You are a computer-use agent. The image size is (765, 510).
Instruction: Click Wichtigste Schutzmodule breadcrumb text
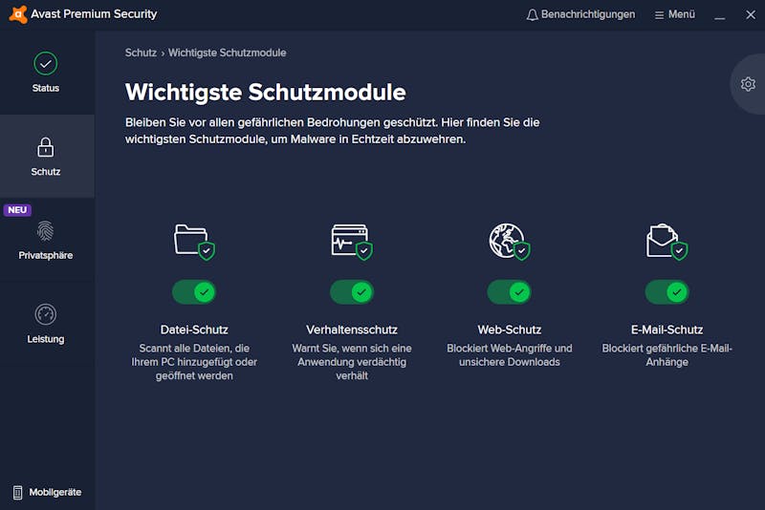(227, 53)
